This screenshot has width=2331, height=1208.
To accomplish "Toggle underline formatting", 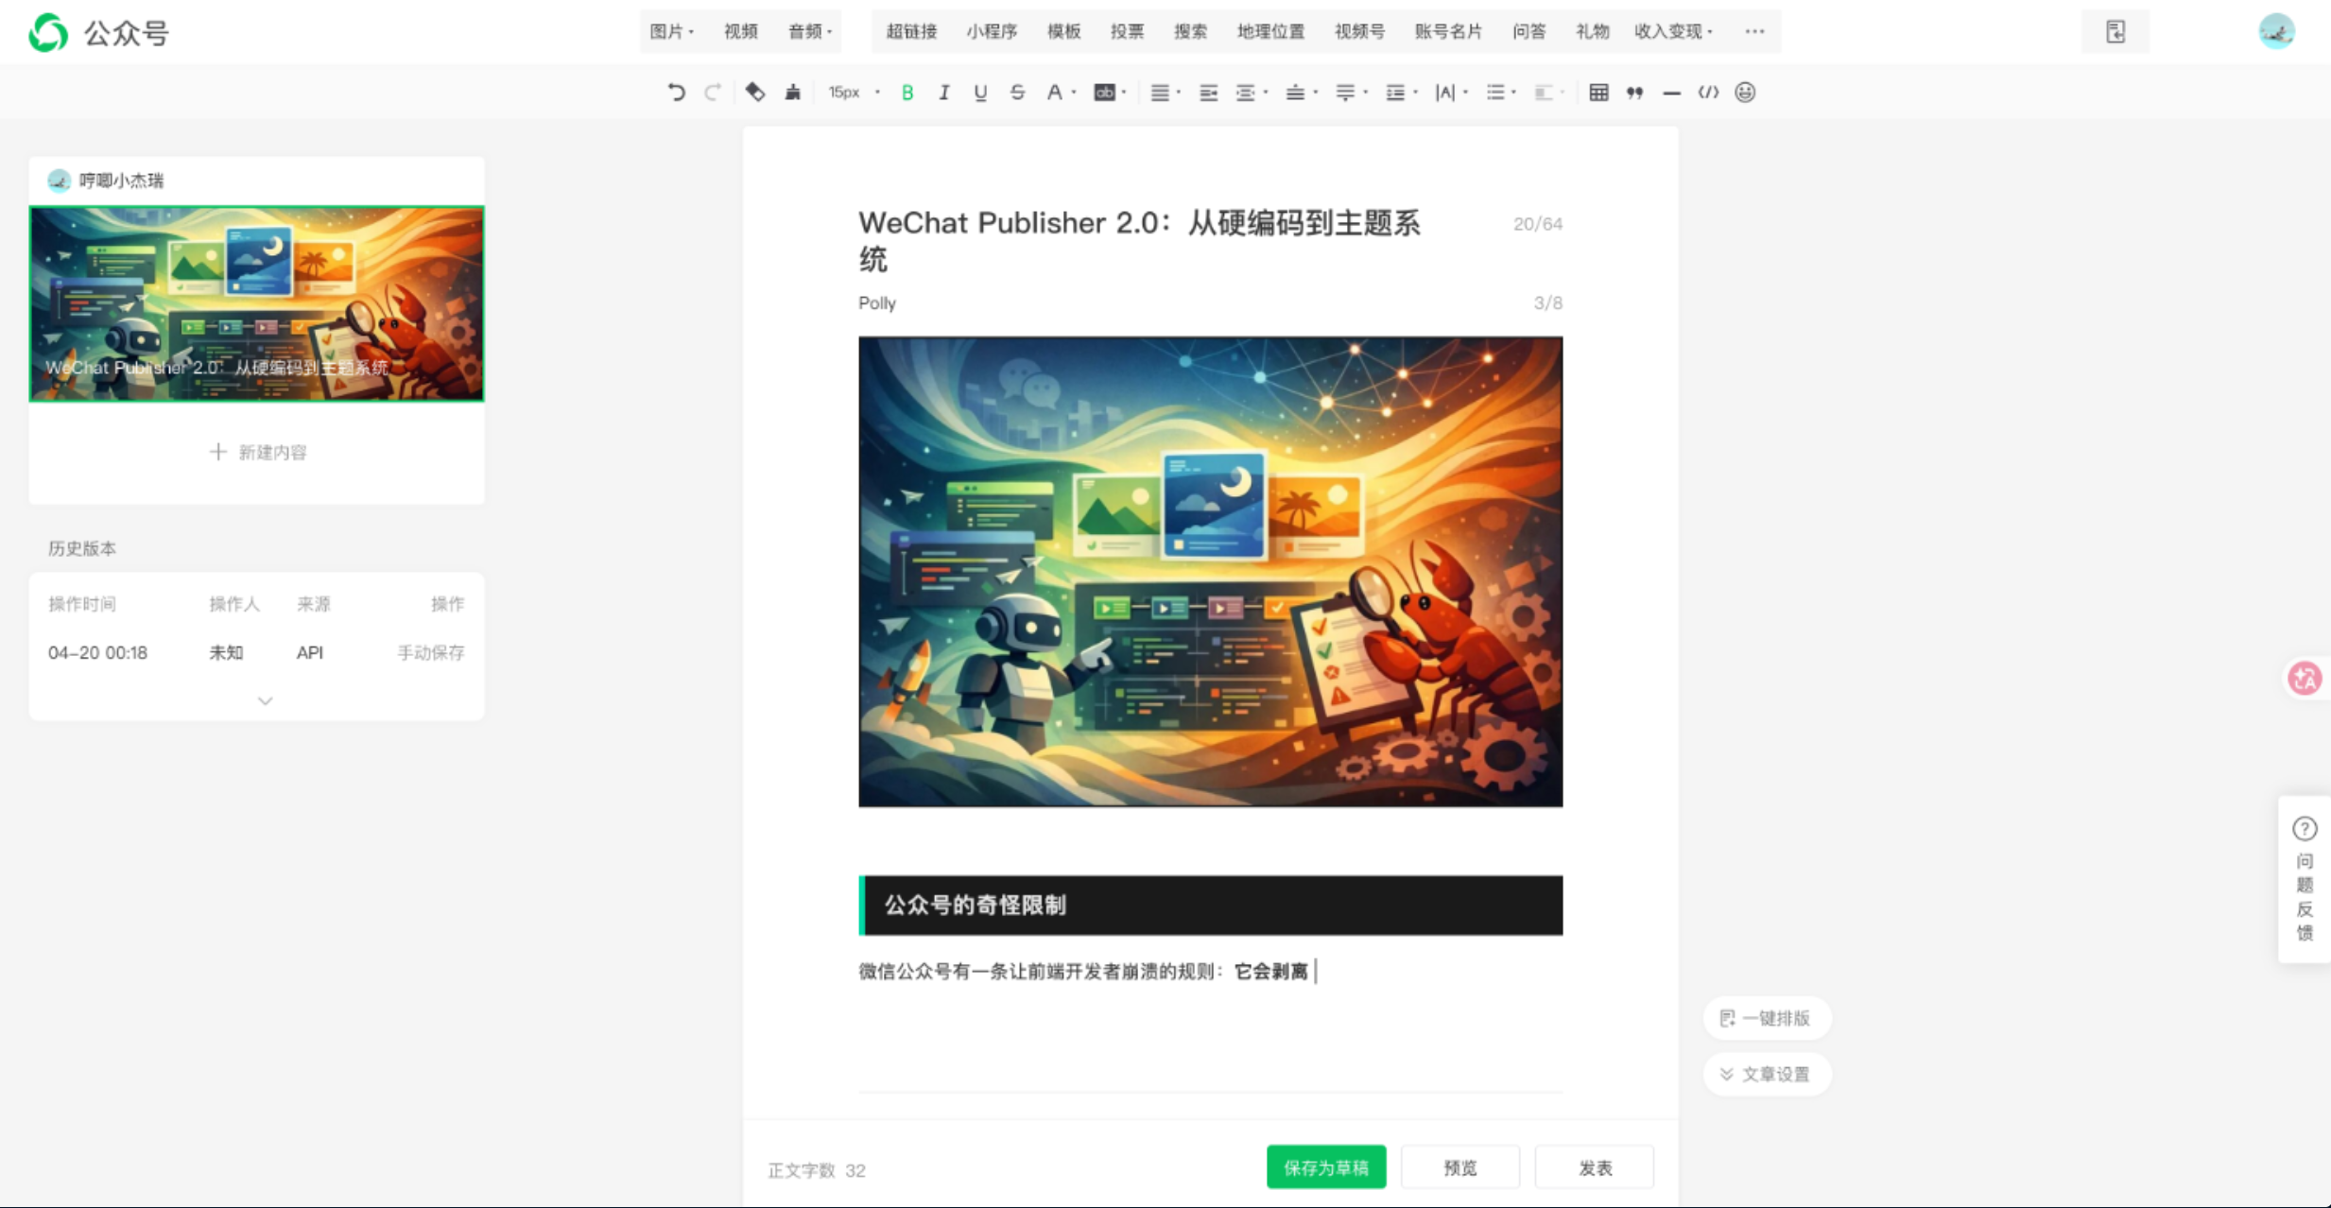I will 980,92.
